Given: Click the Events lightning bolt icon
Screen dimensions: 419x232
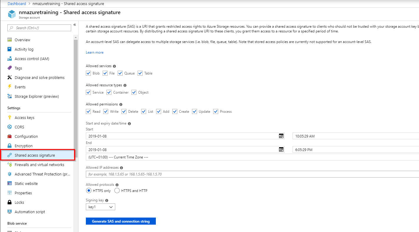Looking at the screenshot, I should (x=10, y=87).
